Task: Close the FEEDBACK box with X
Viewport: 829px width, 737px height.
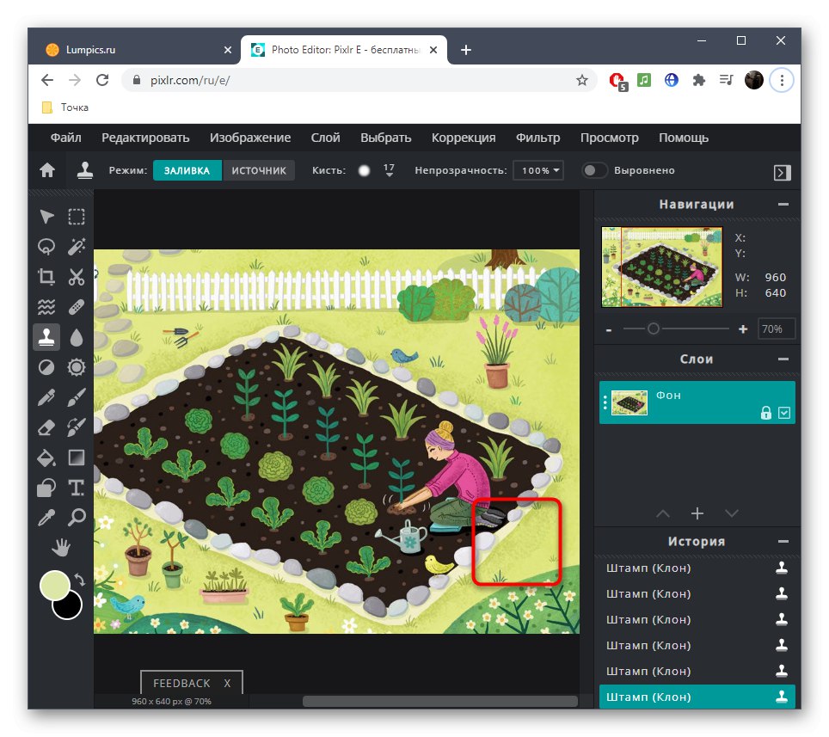Action: (227, 683)
